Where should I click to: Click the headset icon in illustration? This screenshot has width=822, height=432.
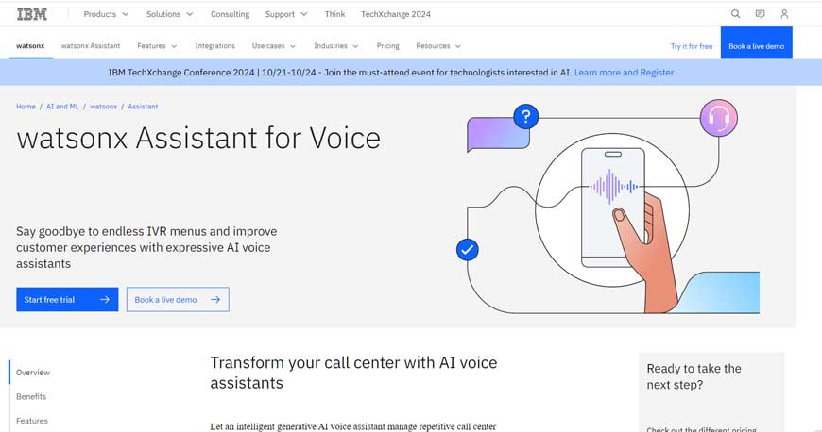point(719,118)
